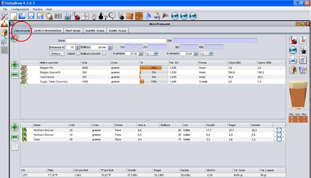Toggle the timer clock on the Saaz row
This screenshot has height=178, width=311.
pyautogui.click(x=279, y=139)
